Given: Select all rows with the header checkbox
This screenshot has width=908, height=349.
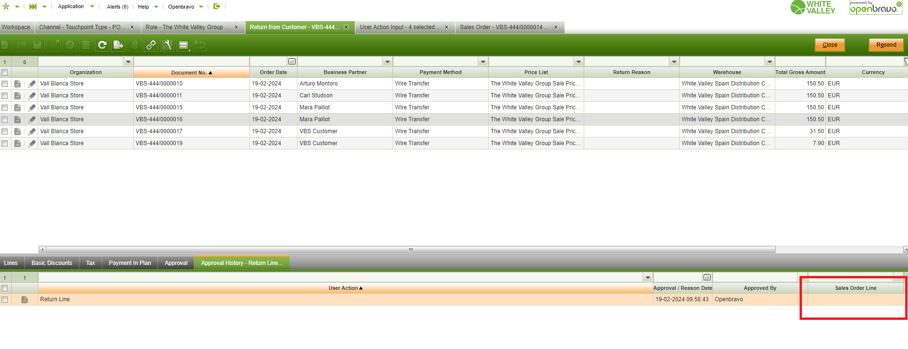Looking at the screenshot, I should click(x=5, y=73).
